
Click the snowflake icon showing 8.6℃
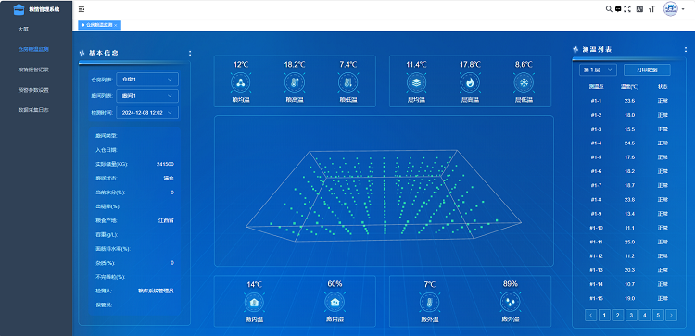[x=524, y=82]
